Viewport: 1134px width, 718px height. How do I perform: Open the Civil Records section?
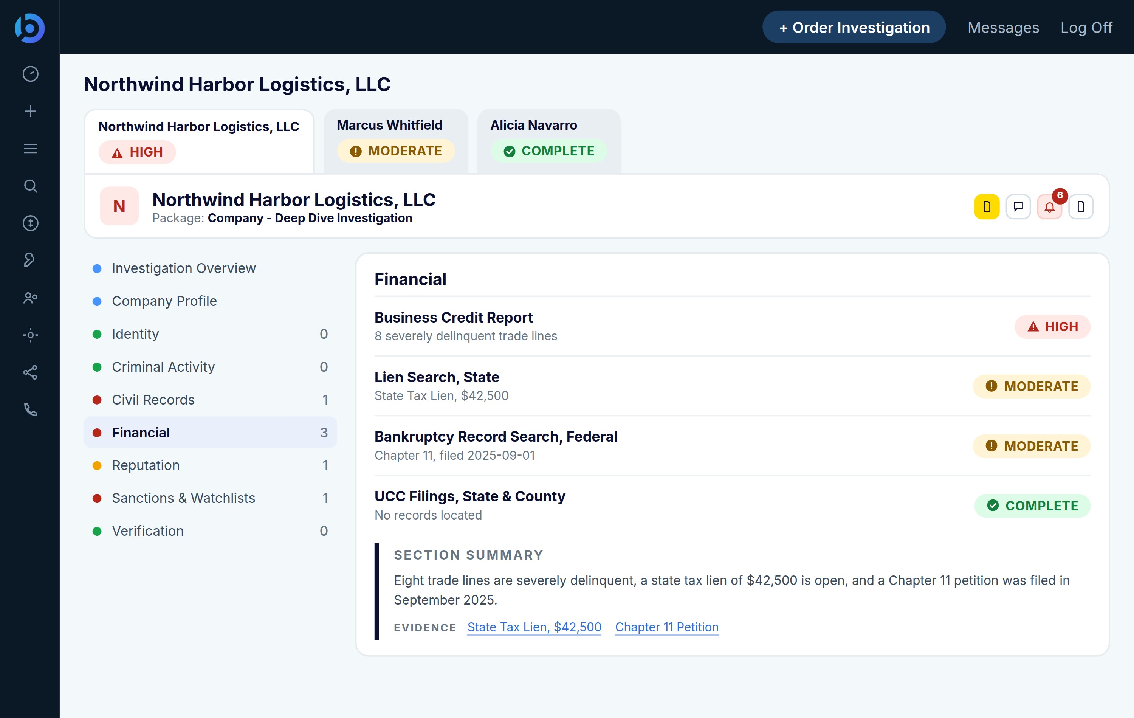210,400
